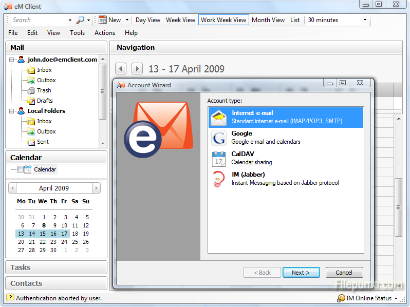Select the IM (Jabber) lightbulb icon
Viewport: 410px width, 307px height.
[218, 179]
